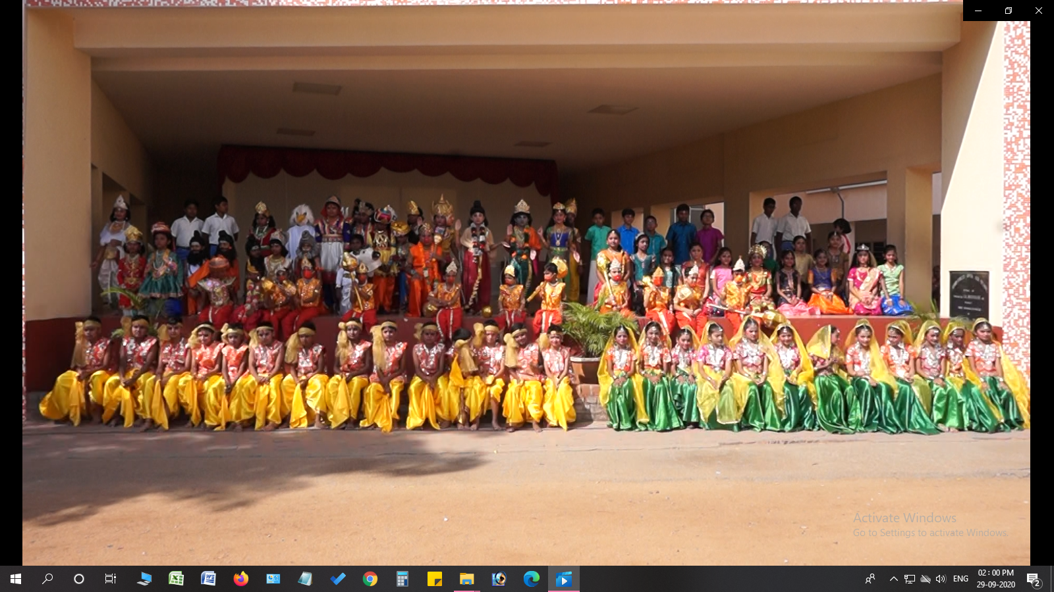Open the Calculator app in taskbar
The width and height of the screenshot is (1054, 592).
(402, 579)
